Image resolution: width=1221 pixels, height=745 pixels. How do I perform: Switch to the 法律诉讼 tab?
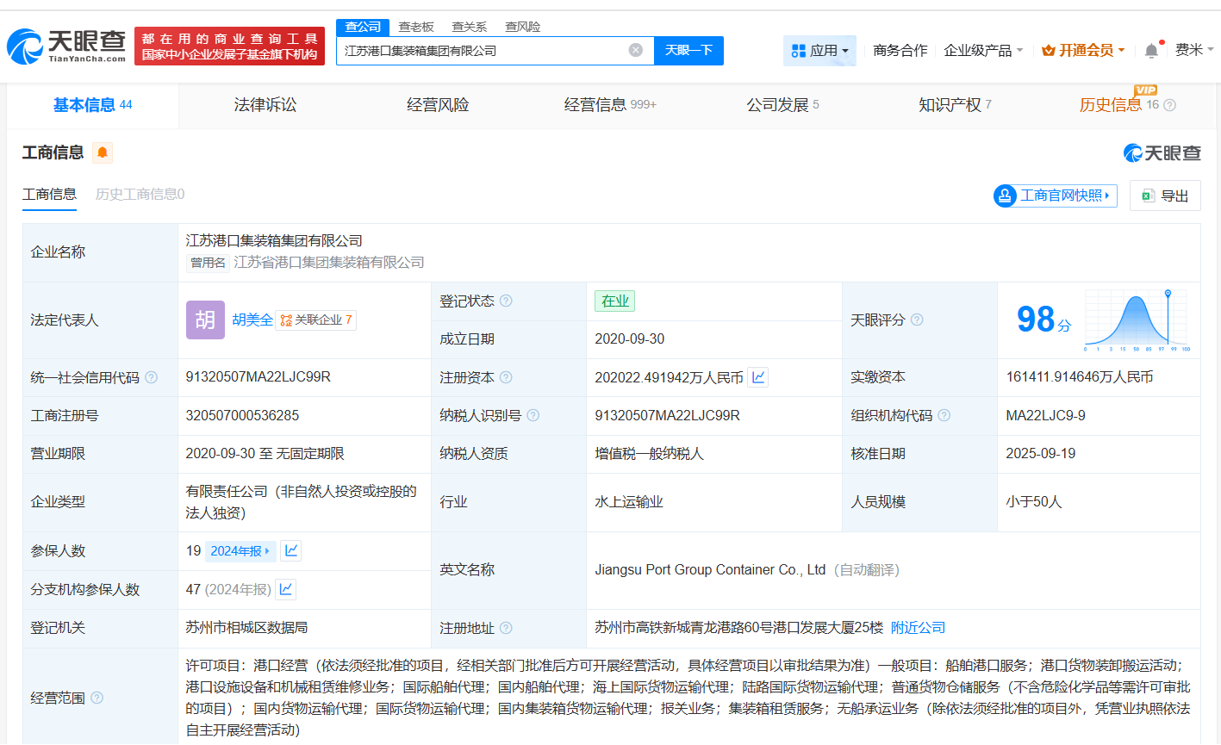click(264, 105)
